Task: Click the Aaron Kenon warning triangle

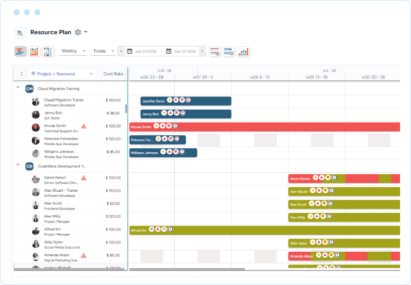Action: [84, 178]
